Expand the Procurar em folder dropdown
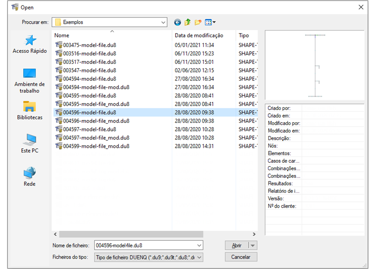 click(x=163, y=22)
